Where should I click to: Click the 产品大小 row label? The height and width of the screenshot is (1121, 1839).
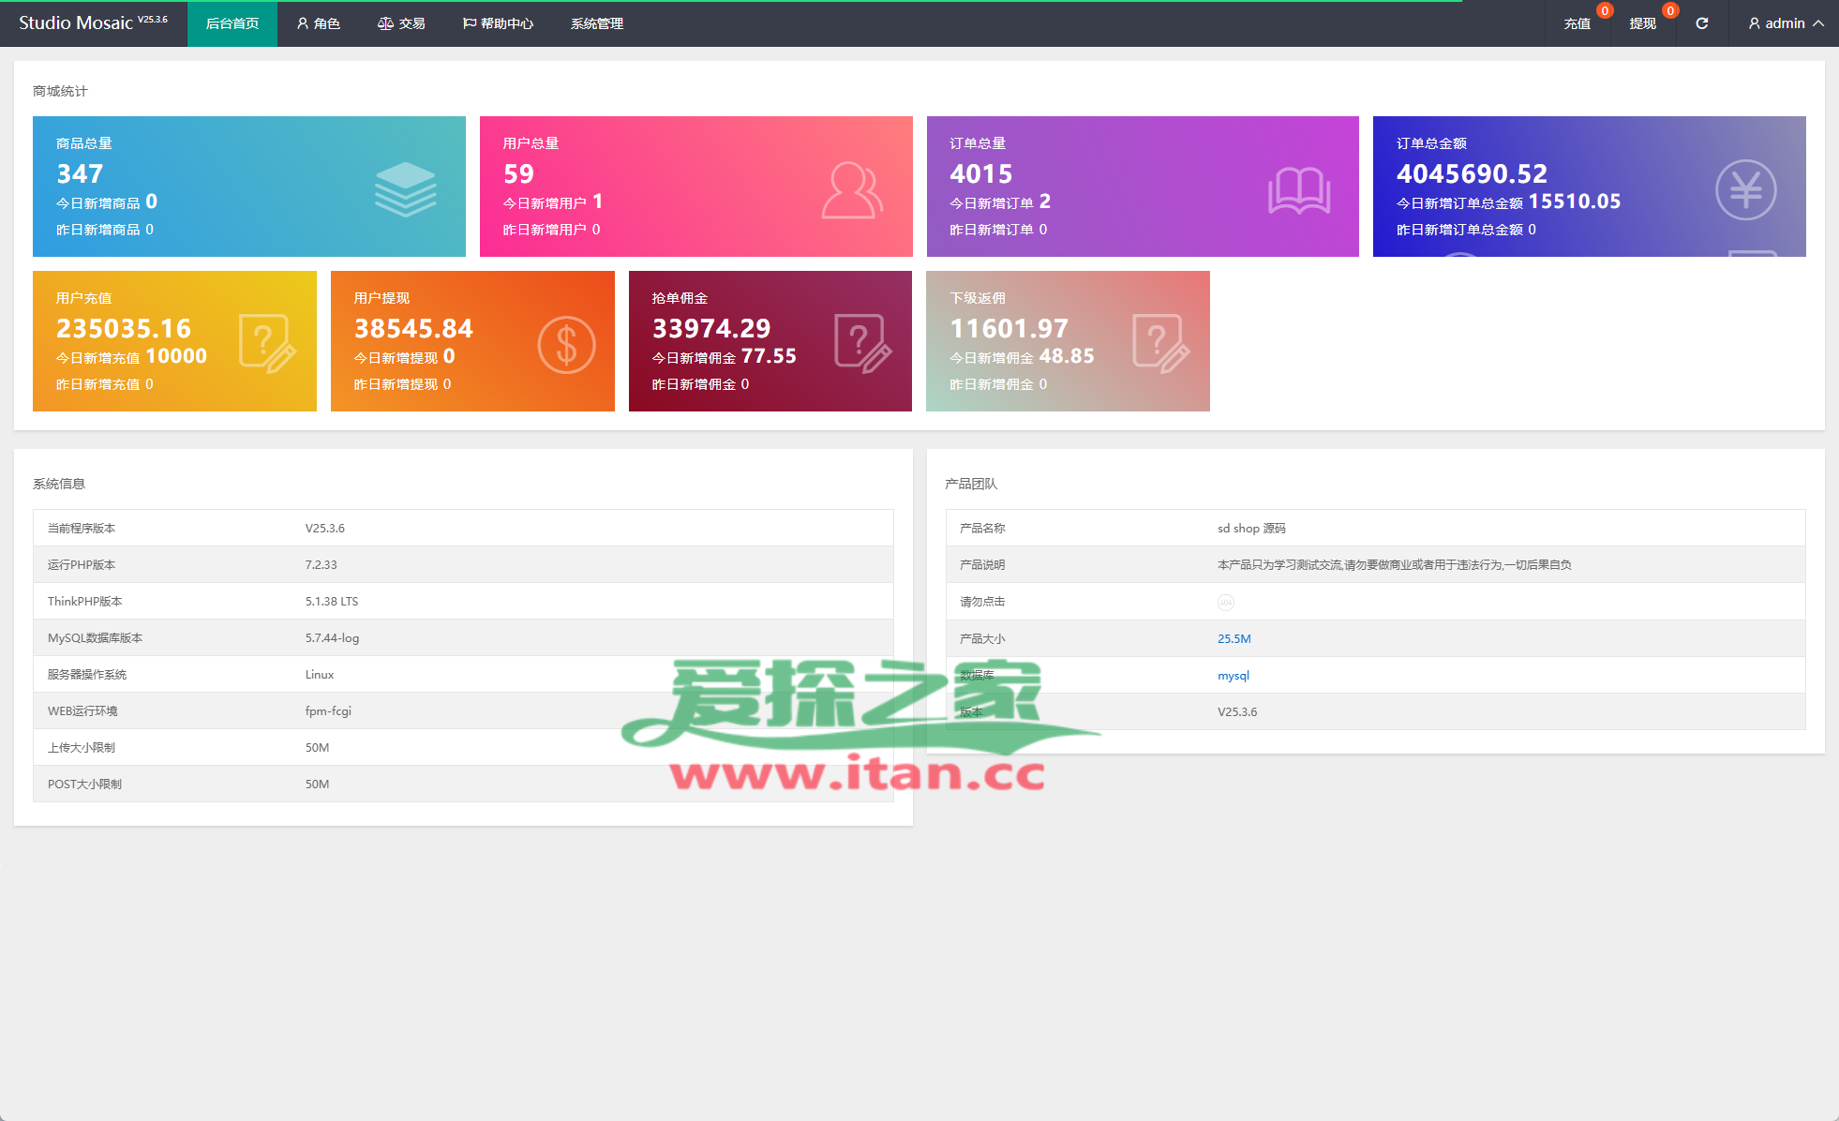coord(982,638)
